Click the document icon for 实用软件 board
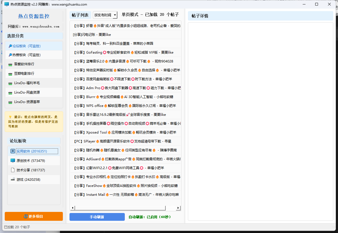The height and width of the screenshot is (233, 338). [x=13, y=151]
